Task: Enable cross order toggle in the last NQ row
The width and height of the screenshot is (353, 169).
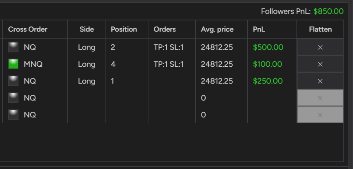Action: pyautogui.click(x=13, y=115)
